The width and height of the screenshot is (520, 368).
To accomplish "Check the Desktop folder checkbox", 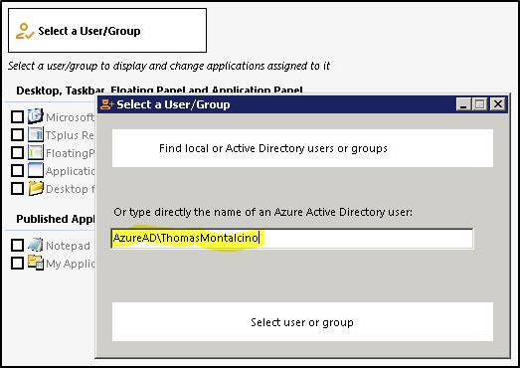I will click(17, 189).
